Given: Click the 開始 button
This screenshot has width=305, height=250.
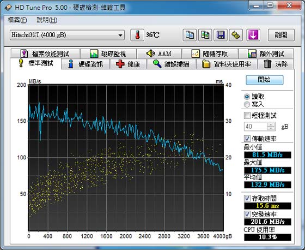Looking at the screenshot, I should coord(264,80).
